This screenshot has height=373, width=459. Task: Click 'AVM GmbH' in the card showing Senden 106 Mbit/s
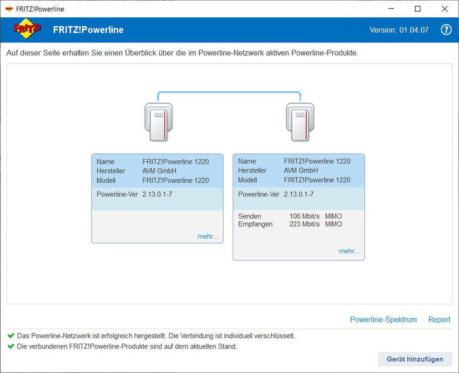(x=301, y=170)
